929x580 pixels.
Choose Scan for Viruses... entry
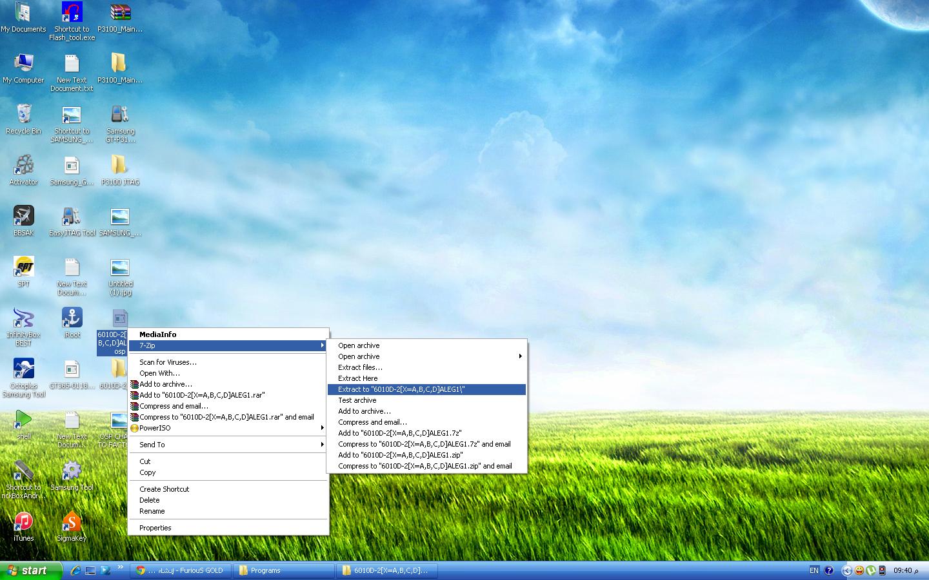tap(229, 362)
